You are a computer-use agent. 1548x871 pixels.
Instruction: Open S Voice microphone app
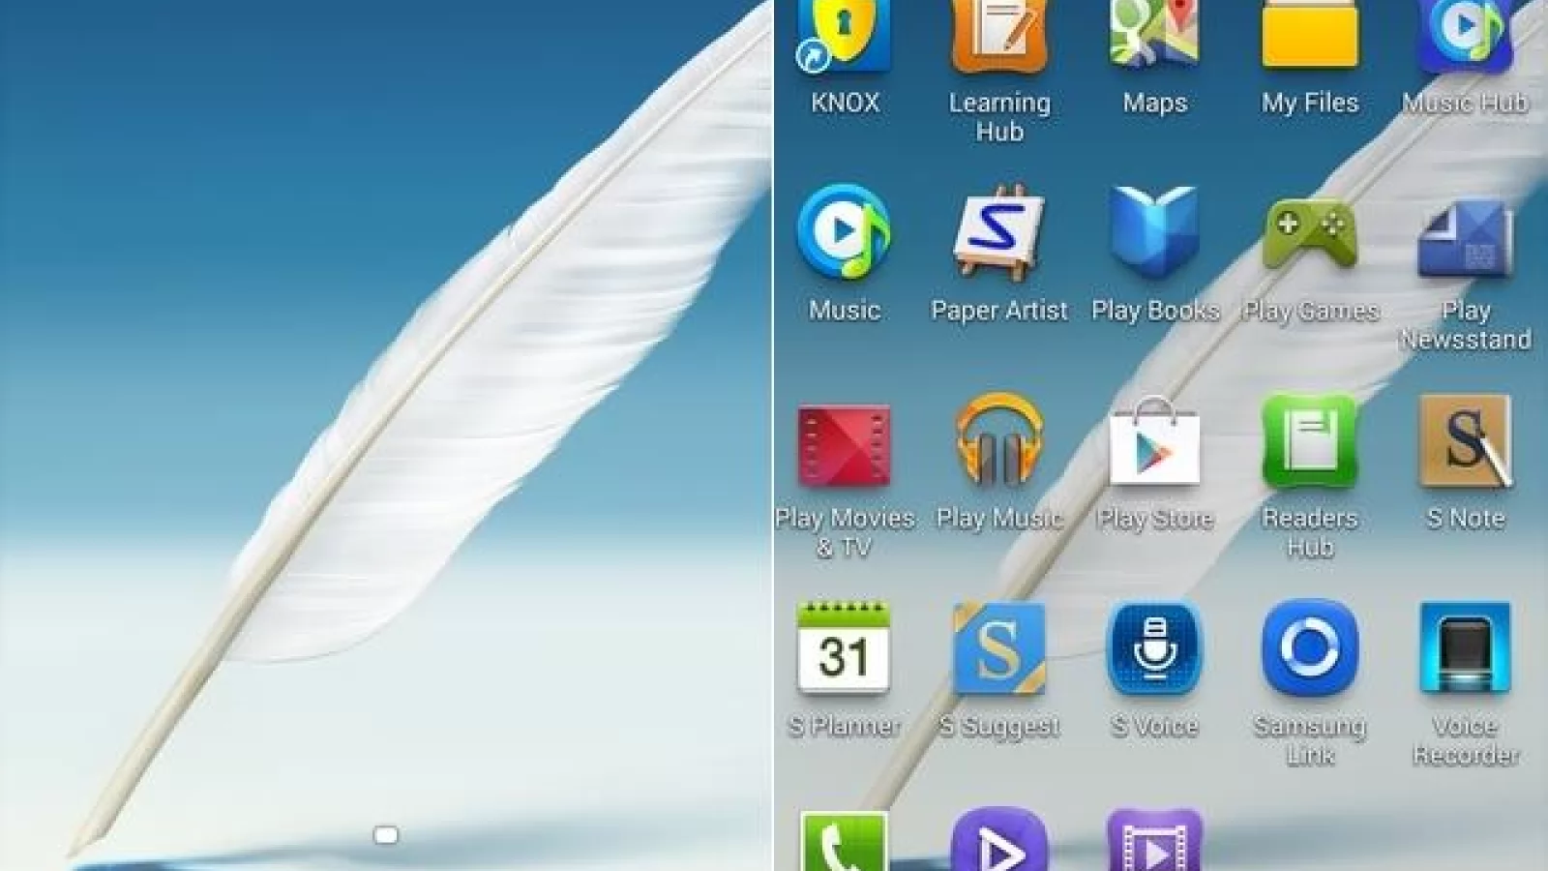pyautogui.click(x=1154, y=647)
